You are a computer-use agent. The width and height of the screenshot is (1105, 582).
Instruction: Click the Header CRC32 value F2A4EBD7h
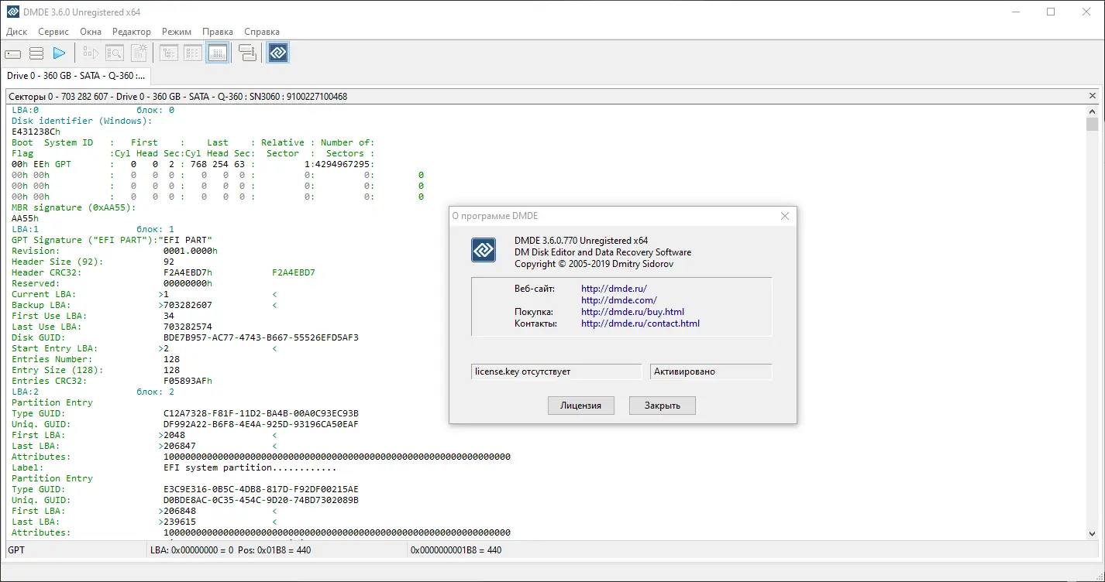188,272
